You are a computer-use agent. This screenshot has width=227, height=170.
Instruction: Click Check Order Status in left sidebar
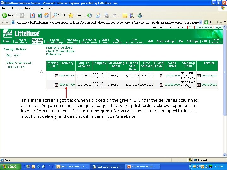[x=19, y=63]
